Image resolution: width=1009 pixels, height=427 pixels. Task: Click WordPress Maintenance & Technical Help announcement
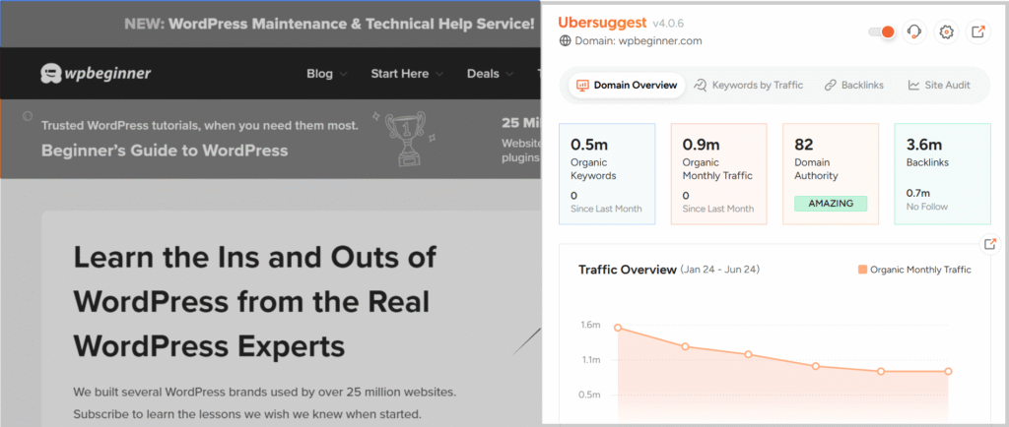[330, 23]
